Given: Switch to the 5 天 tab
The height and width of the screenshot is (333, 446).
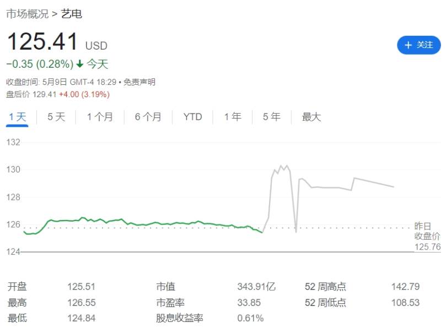Looking at the screenshot, I should (56, 117).
